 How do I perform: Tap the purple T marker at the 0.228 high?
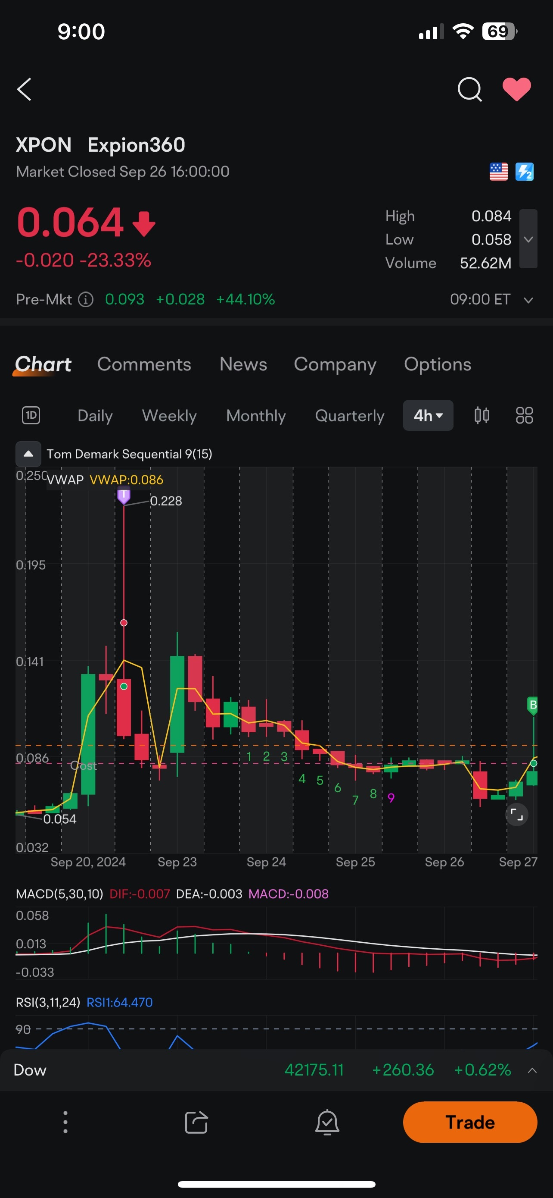124,496
